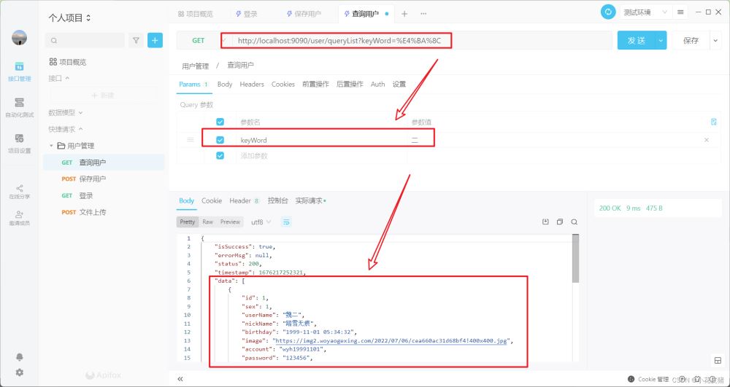Open the 保存 button dropdown arrow

click(715, 40)
